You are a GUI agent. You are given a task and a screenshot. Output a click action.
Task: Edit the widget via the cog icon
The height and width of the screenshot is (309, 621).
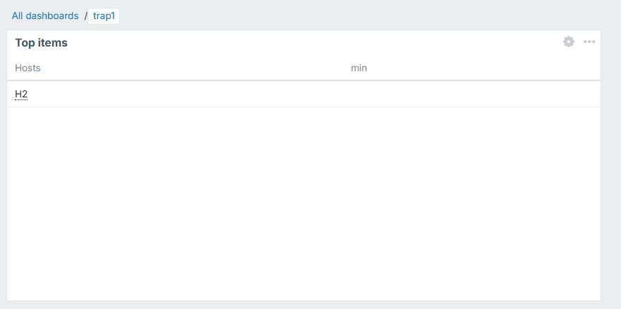pyautogui.click(x=569, y=42)
